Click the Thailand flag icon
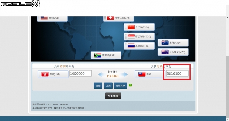The image size is (229, 121). pos(131,46)
